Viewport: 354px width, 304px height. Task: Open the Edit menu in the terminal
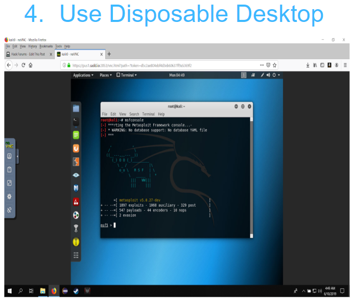(x=113, y=114)
